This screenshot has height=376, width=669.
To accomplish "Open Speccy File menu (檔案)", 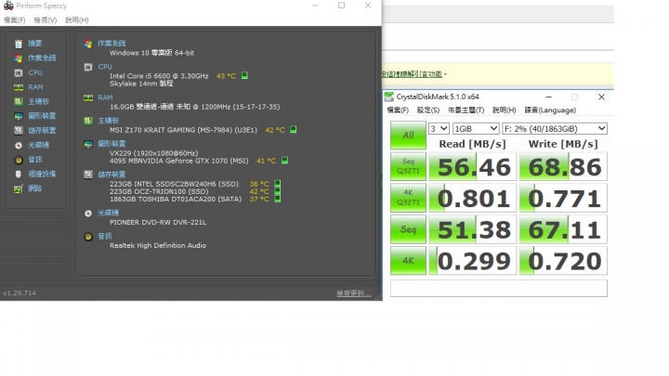I will [x=15, y=20].
